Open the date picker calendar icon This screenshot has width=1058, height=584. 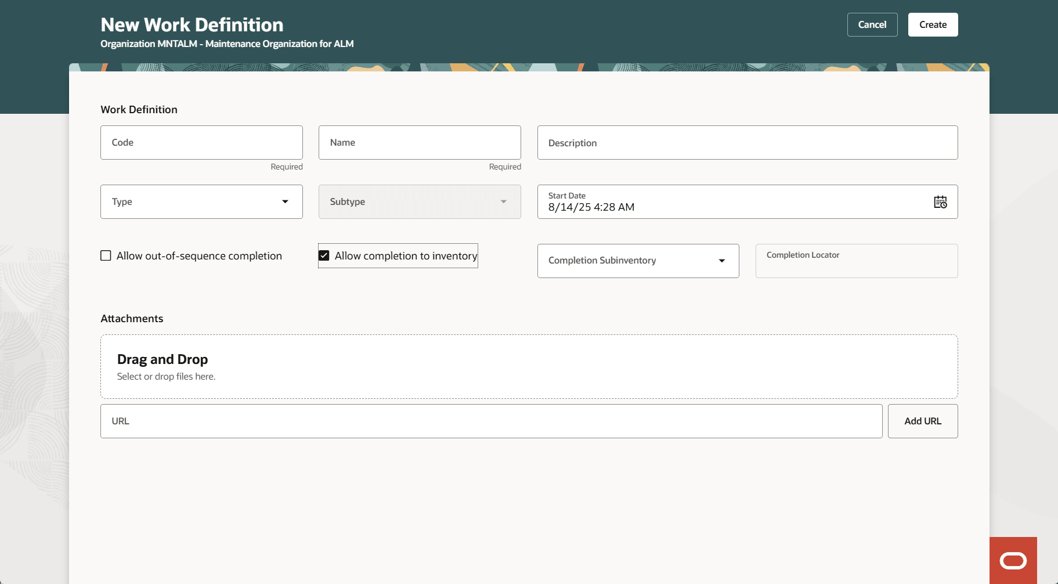click(940, 202)
